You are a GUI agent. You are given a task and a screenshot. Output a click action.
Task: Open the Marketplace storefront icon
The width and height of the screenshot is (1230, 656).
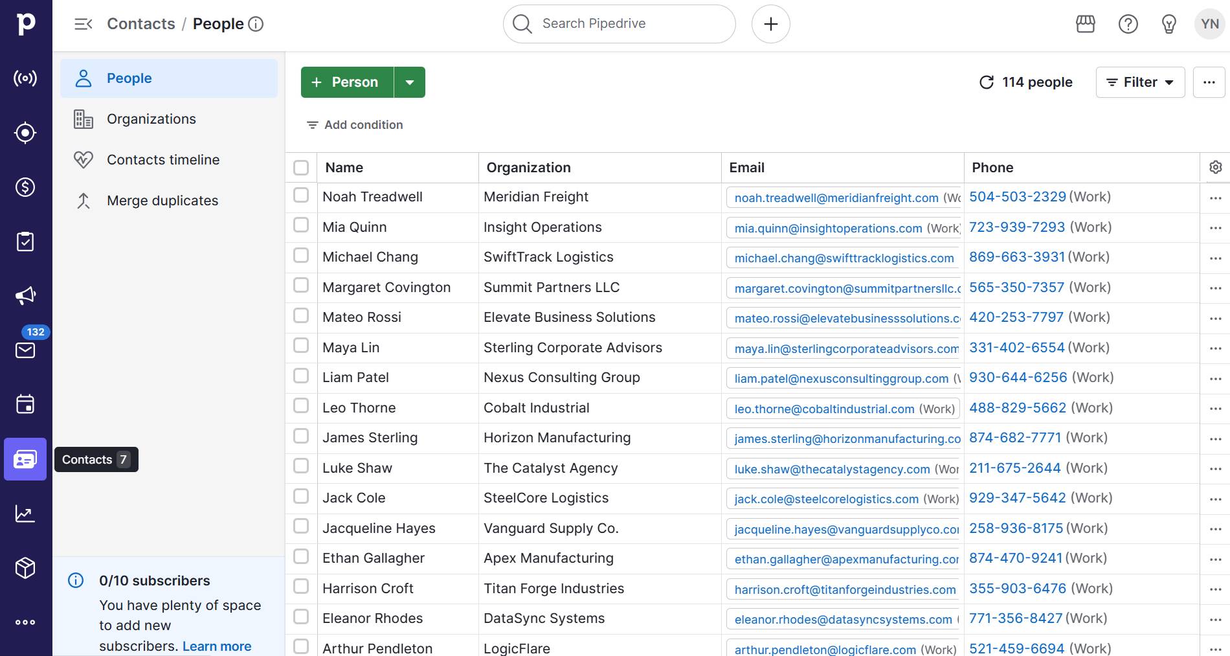(x=1086, y=24)
